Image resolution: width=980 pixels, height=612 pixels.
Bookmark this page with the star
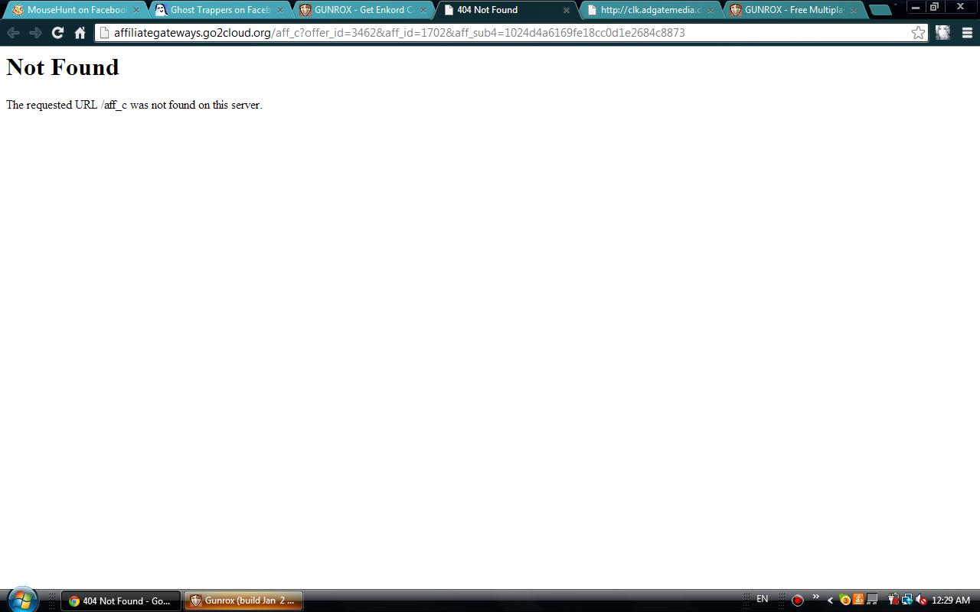[918, 33]
